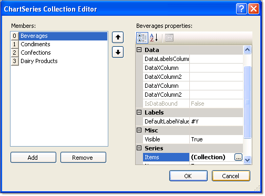Click the DataYColumn value field

click(216, 86)
